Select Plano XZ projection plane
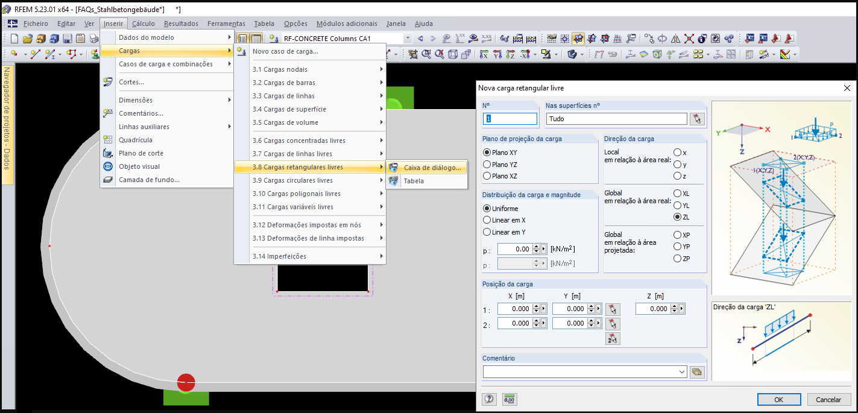The image size is (858, 413). (x=487, y=176)
